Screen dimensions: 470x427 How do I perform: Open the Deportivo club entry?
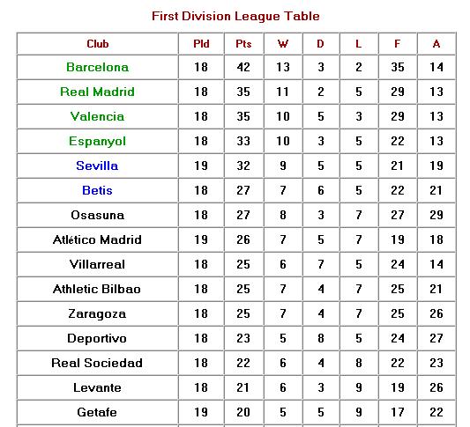pyautogui.click(x=97, y=338)
